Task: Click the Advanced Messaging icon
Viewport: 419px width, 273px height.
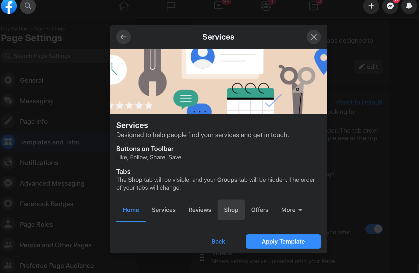Action: click(8, 183)
